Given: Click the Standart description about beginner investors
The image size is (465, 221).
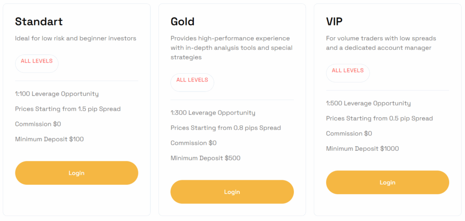Looking at the screenshot, I should 75,38.
